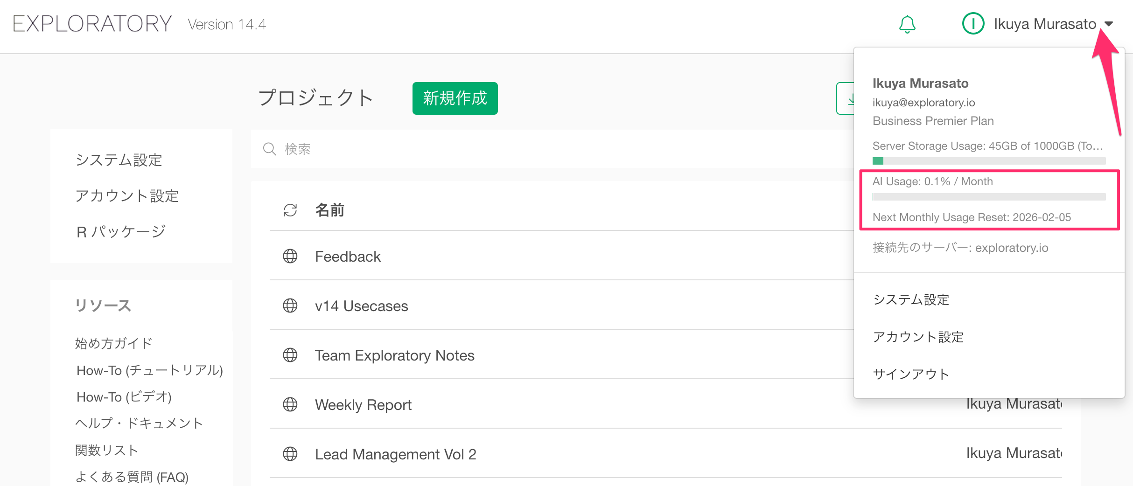Select アカウント設定 in the account dropdown menu
Viewport: 1133px width, 486px height.
(x=918, y=337)
